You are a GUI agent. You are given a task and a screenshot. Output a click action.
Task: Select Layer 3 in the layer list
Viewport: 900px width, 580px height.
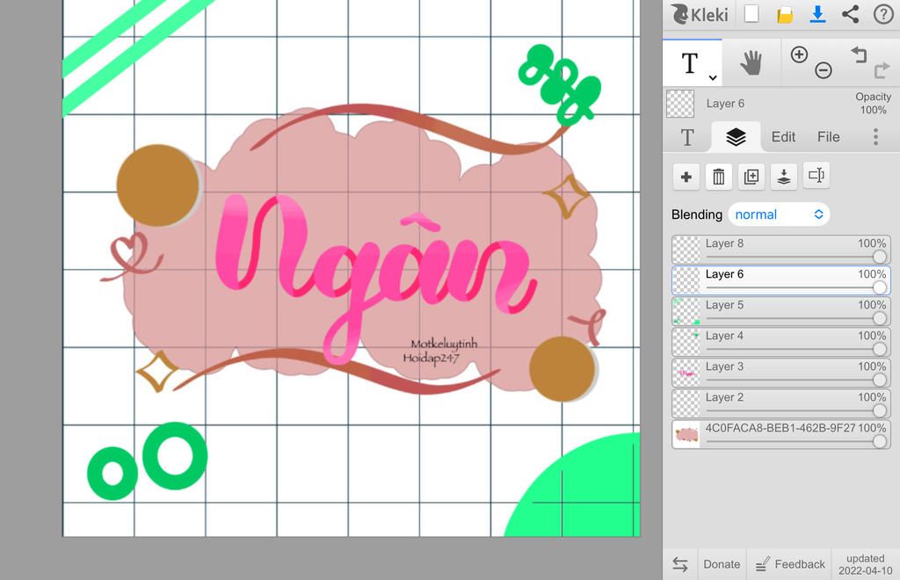coord(781,373)
